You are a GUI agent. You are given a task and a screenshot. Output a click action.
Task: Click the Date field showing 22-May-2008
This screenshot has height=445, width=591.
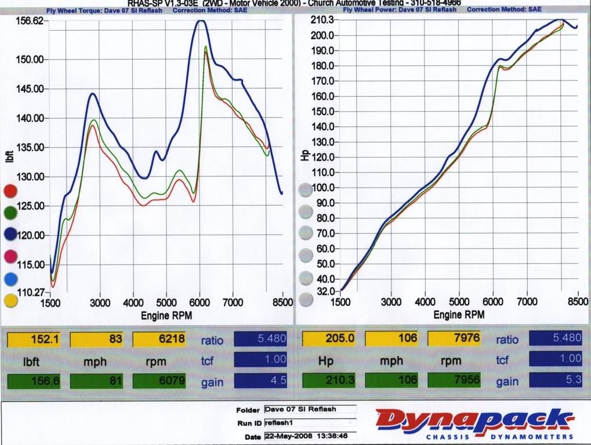tap(308, 436)
